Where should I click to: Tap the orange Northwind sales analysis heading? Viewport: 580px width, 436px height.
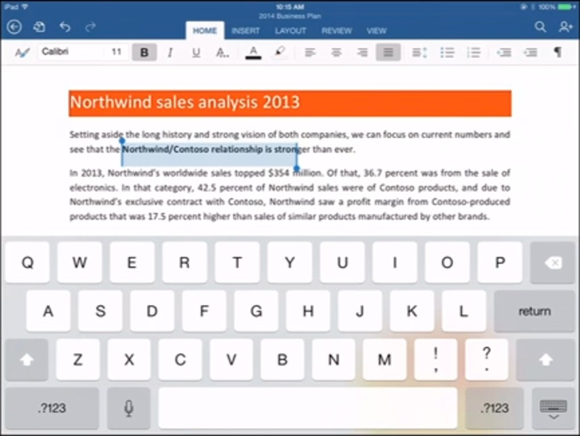(x=289, y=103)
